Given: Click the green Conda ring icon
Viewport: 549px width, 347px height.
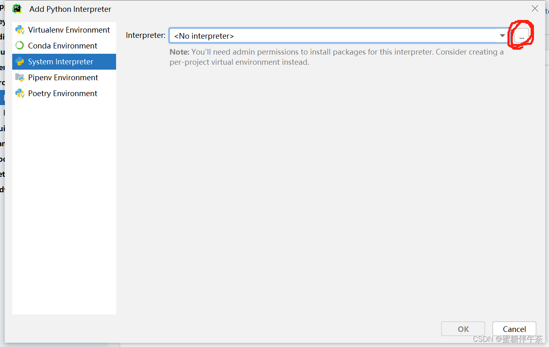Looking at the screenshot, I should click(x=20, y=46).
